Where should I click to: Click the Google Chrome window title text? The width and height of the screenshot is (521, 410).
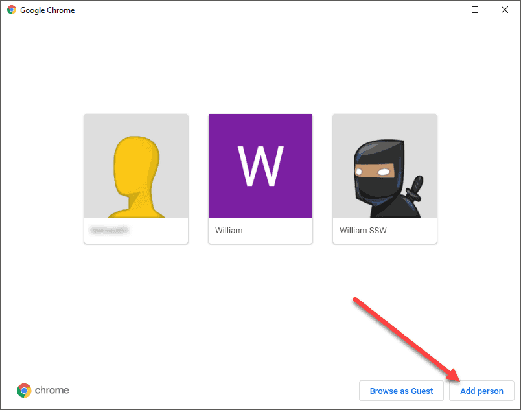pyautogui.click(x=47, y=10)
